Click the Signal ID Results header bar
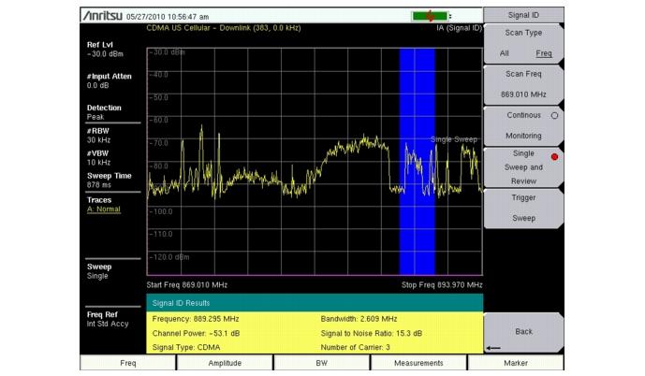 (x=315, y=303)
